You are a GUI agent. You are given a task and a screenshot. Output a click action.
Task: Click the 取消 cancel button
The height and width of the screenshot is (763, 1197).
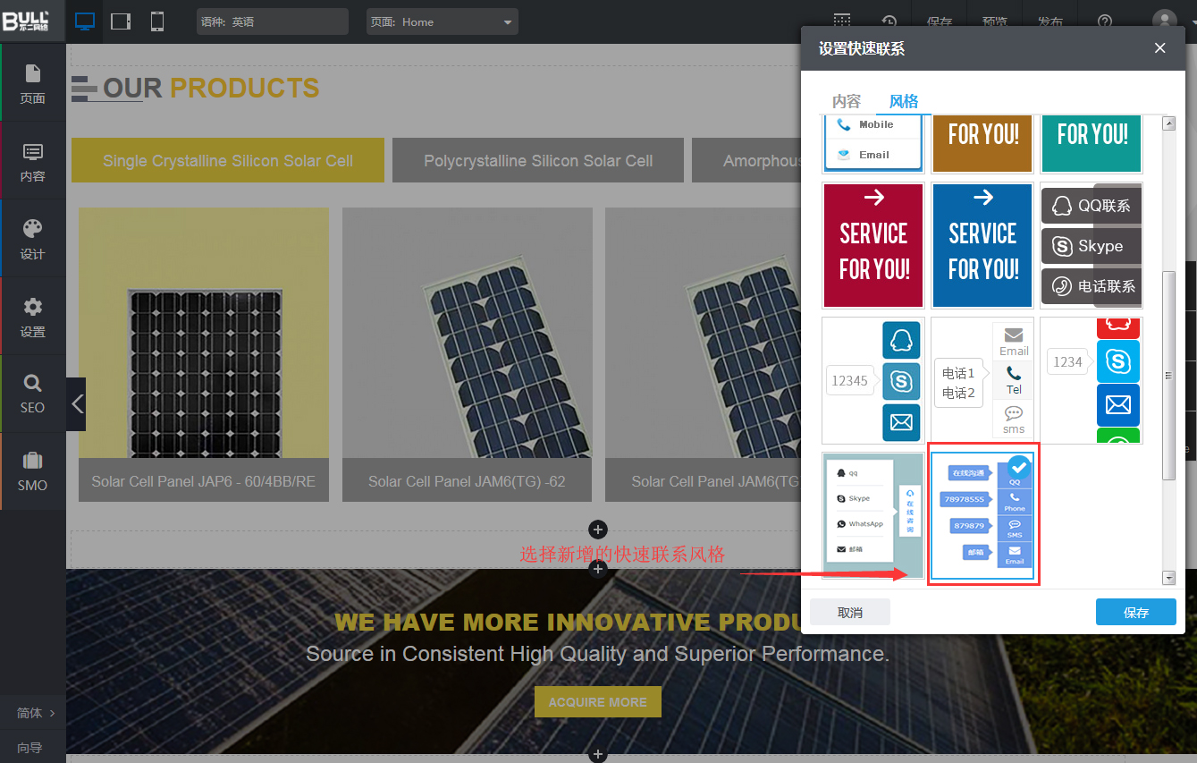click(x=849, y=613)
